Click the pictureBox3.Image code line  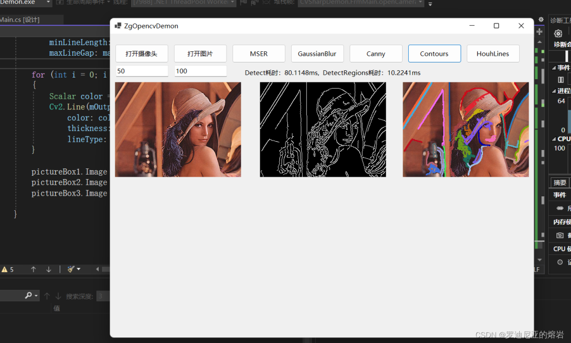click(x=69, y=193)
